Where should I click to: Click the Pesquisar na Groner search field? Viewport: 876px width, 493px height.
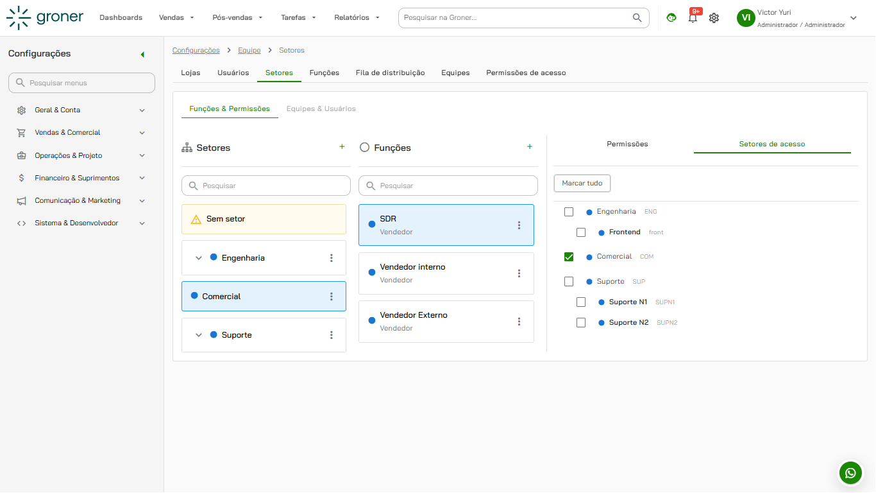(524, 18)
